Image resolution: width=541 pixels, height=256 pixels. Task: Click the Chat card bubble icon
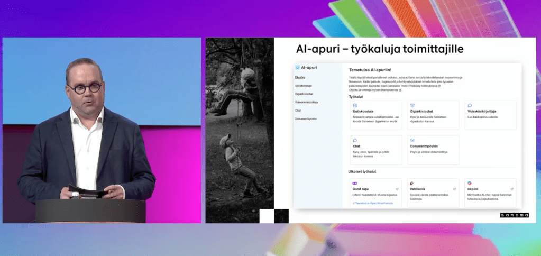[x=354, y=140]
